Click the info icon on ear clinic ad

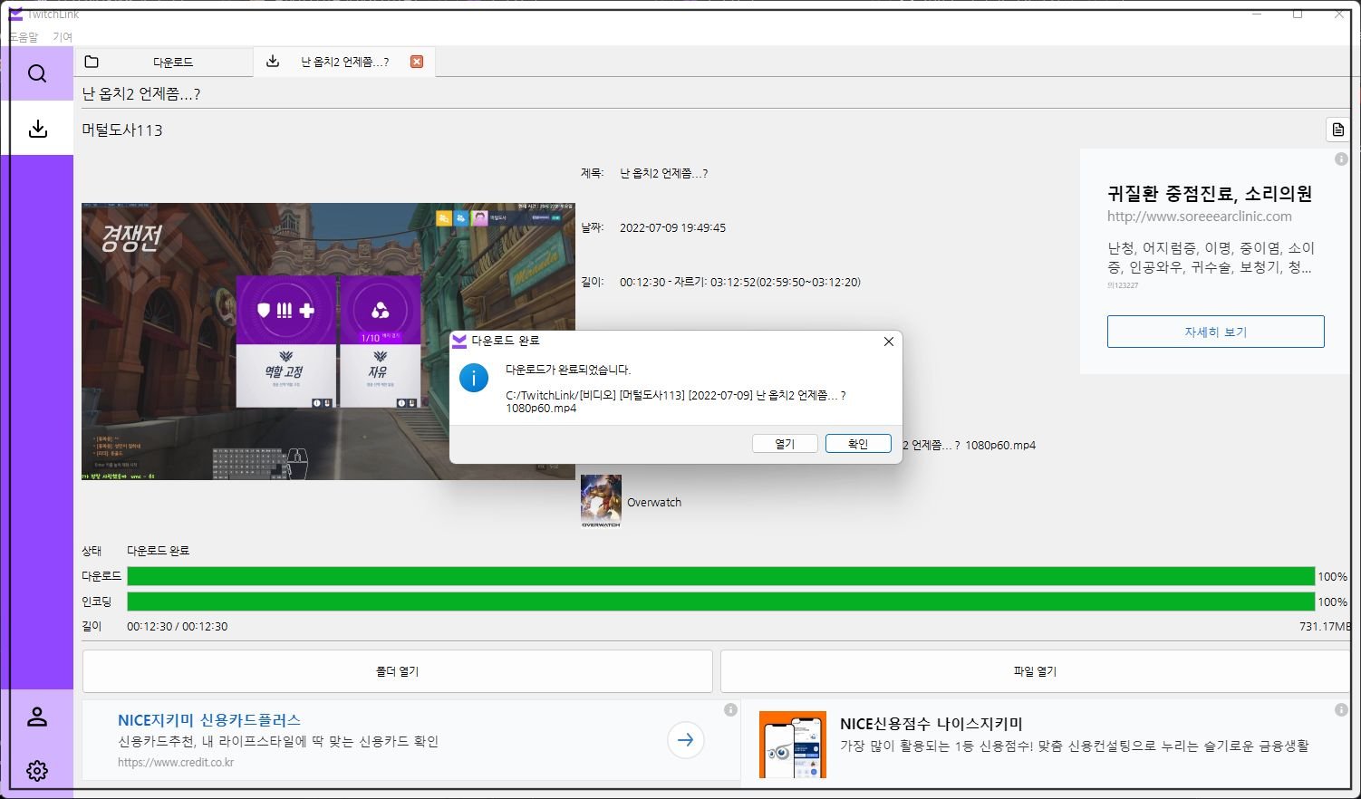point(1341,159)
